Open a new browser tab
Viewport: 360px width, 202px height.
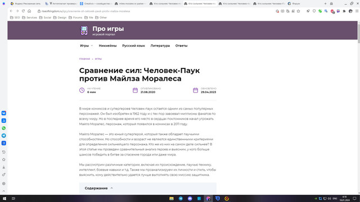tap(325, 4)
